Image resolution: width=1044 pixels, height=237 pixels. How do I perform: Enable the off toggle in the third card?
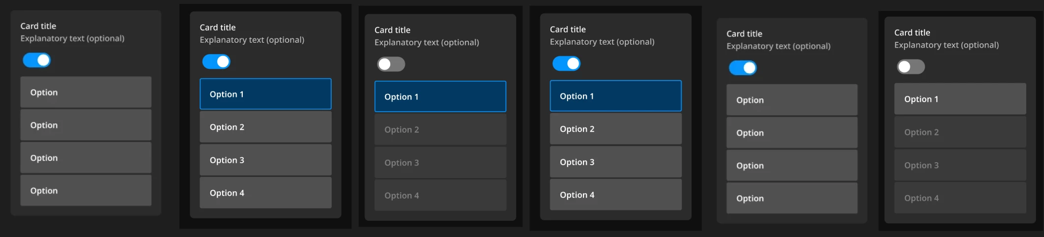[391, 64]
